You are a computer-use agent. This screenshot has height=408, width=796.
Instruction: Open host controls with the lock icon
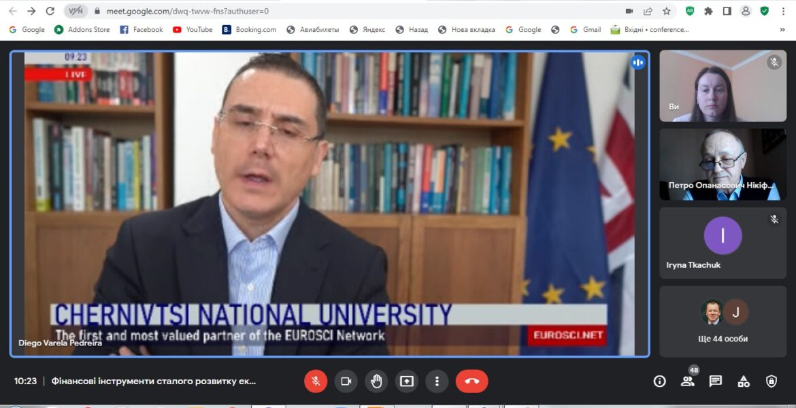(771, 381)
